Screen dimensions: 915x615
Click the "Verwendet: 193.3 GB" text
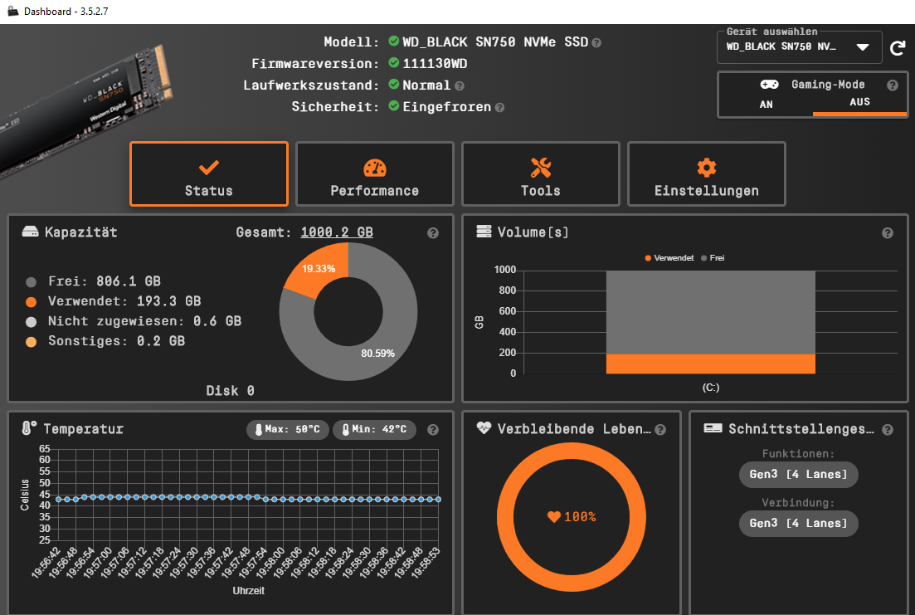(x=124, y=301)
